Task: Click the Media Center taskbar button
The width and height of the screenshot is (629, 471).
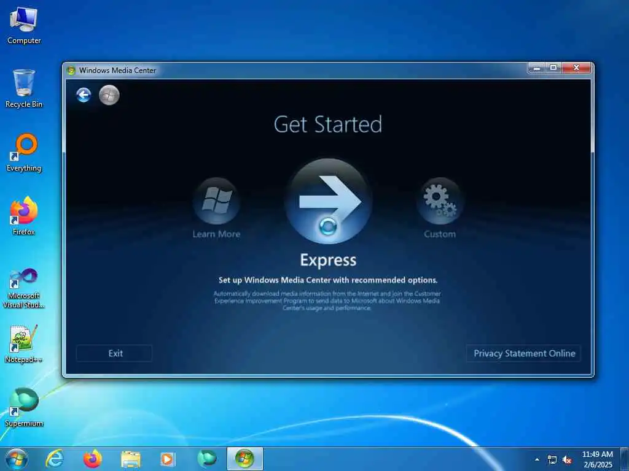Action: [x=245, y=459]
